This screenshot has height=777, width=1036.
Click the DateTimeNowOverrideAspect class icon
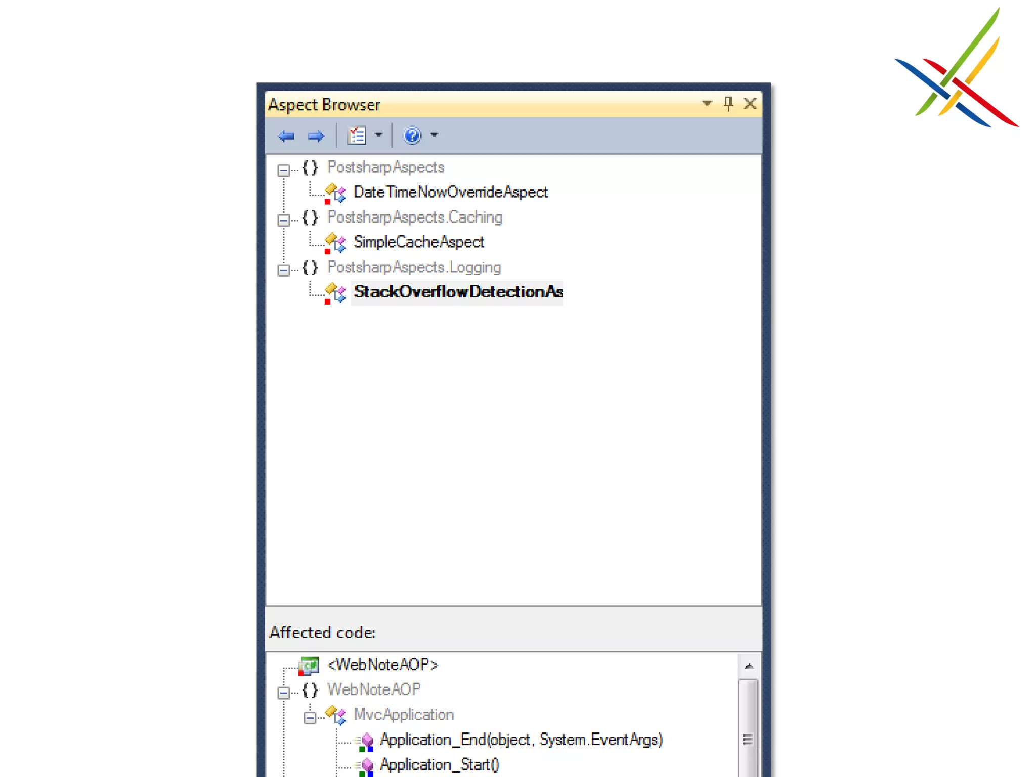click(x=335, y=193)
